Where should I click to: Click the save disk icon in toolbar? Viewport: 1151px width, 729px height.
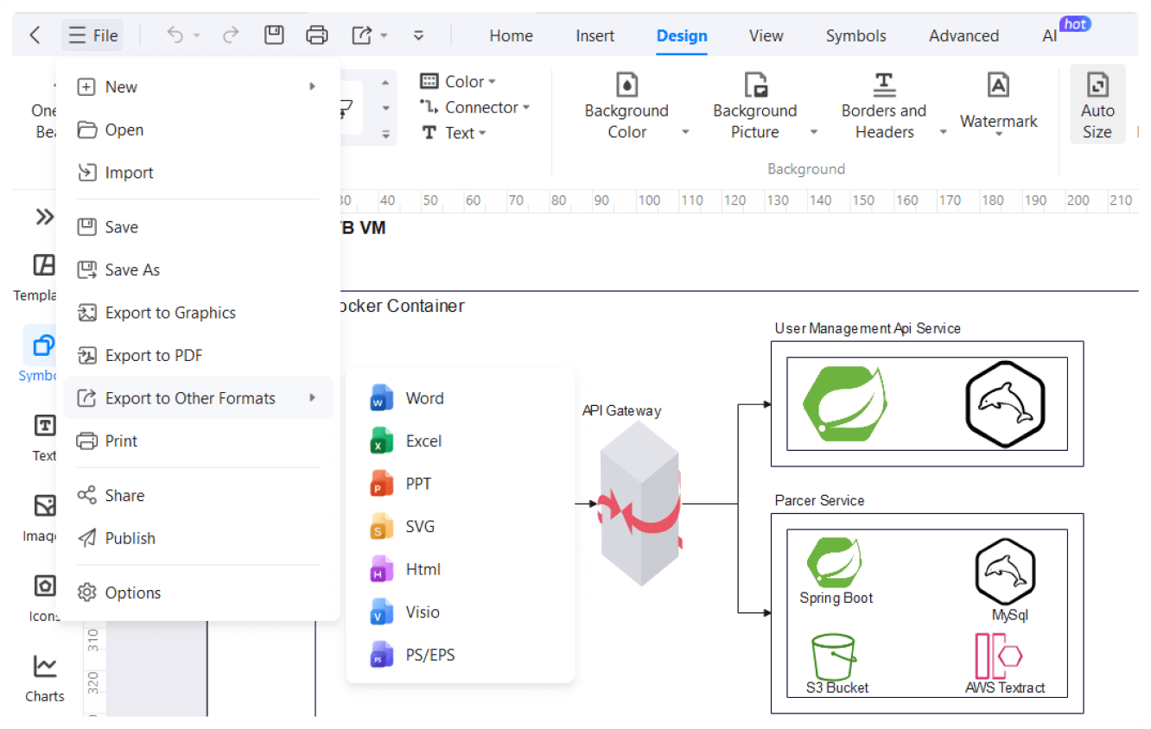[274, 35]
